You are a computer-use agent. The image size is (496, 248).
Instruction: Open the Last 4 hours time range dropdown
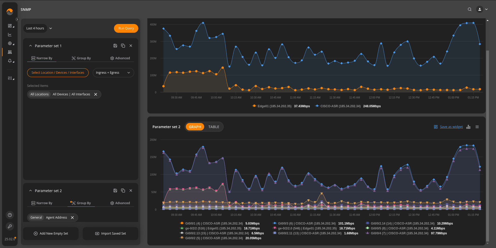click(39, 28)
